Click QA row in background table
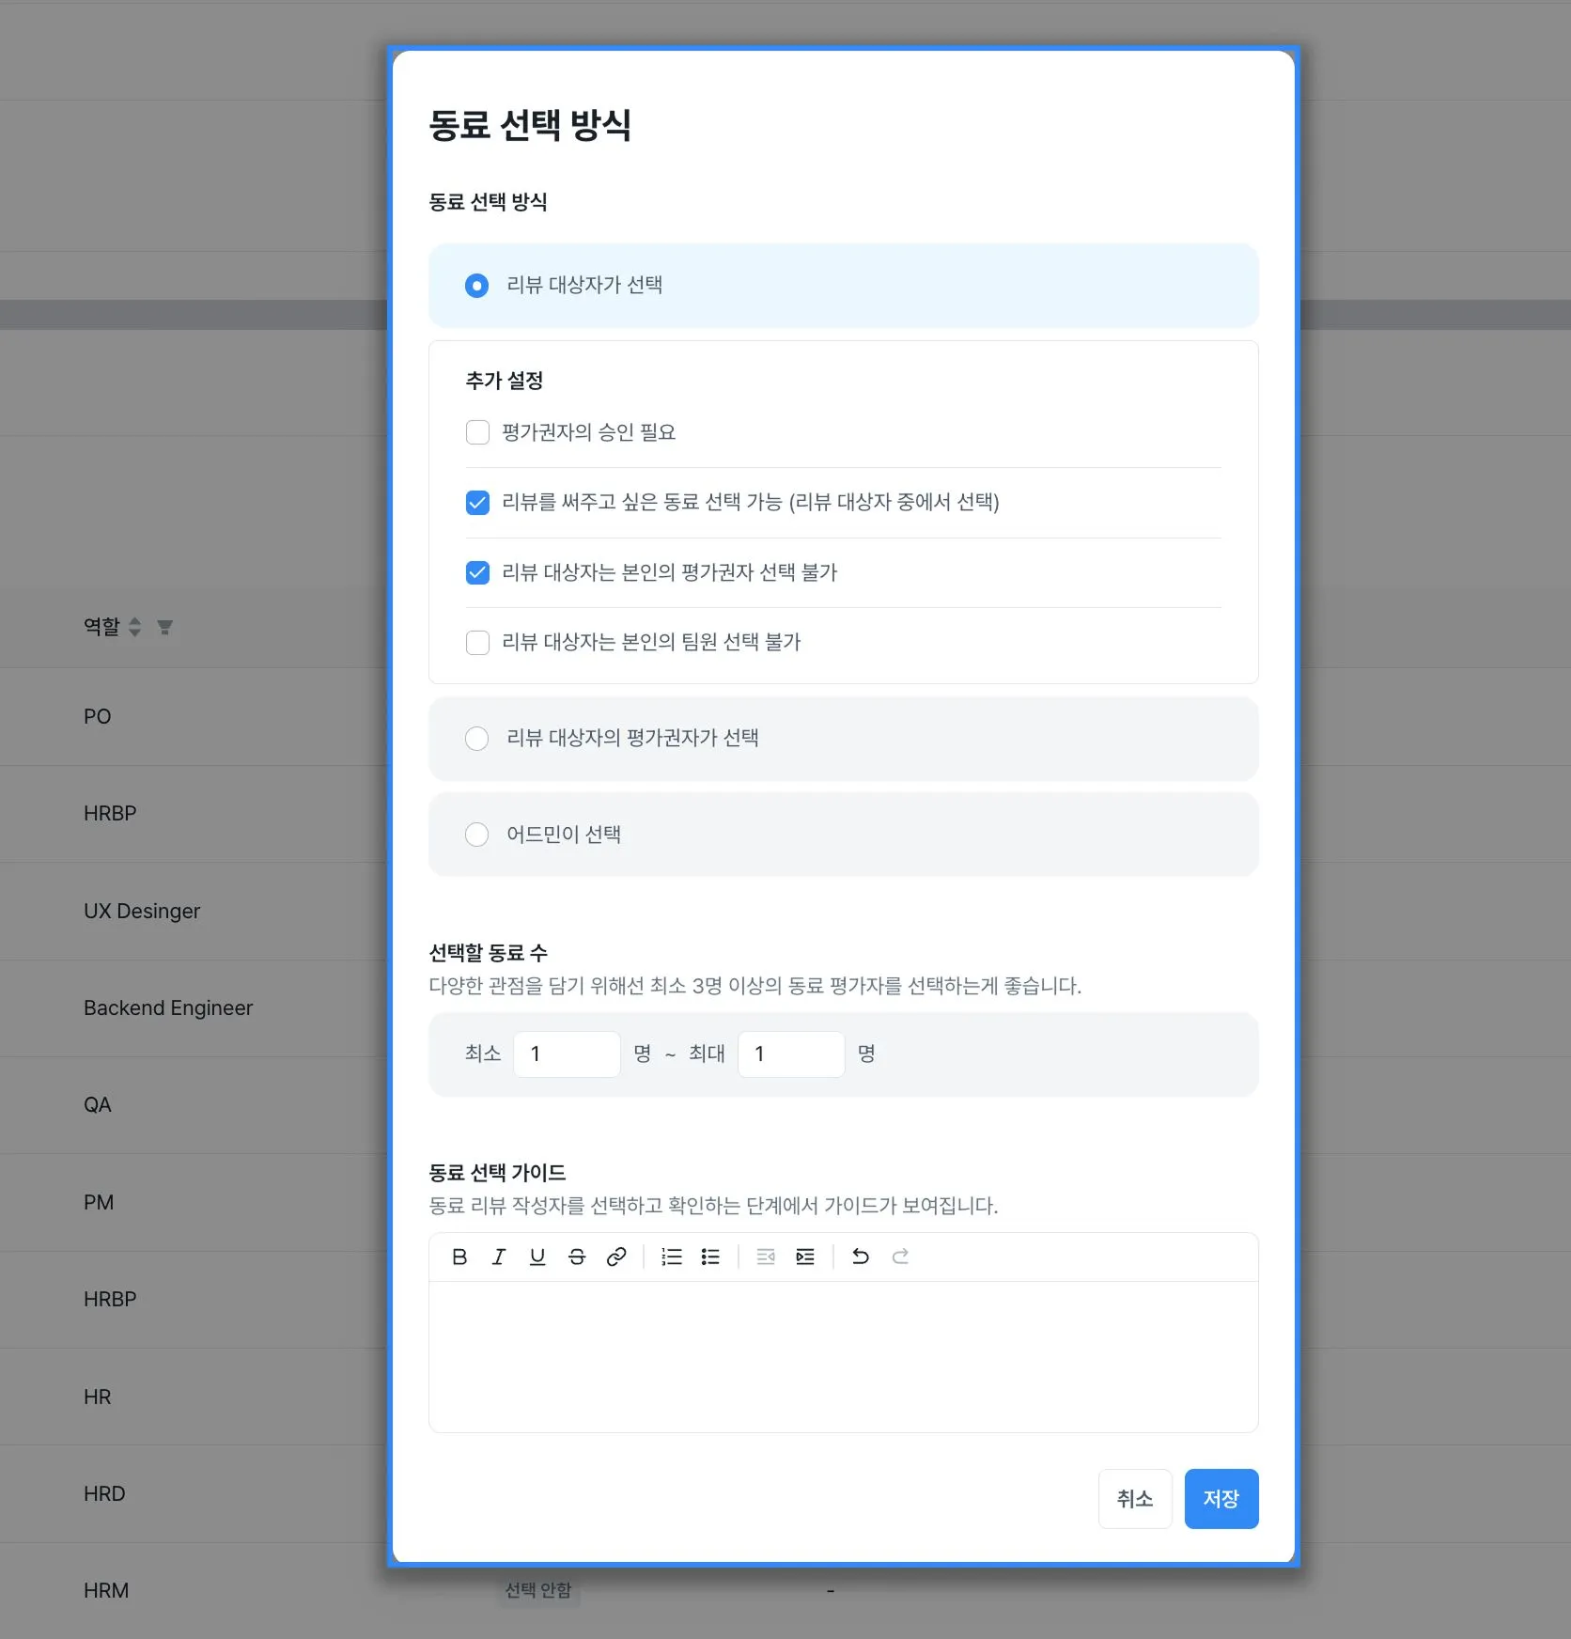This screenshot has height=1639, width=1571. click(98, 1105)
